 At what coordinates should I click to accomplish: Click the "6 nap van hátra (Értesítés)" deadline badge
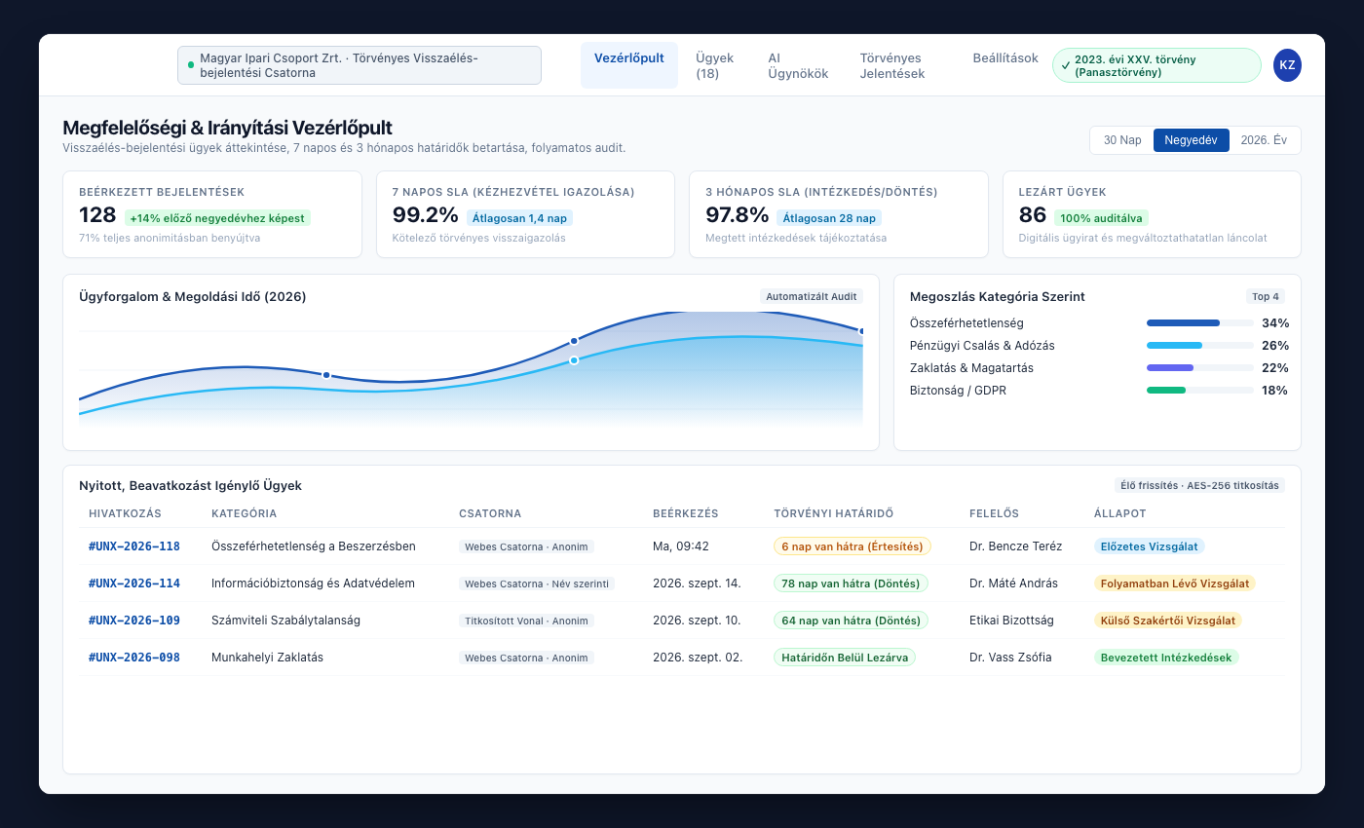coord(852,546)
